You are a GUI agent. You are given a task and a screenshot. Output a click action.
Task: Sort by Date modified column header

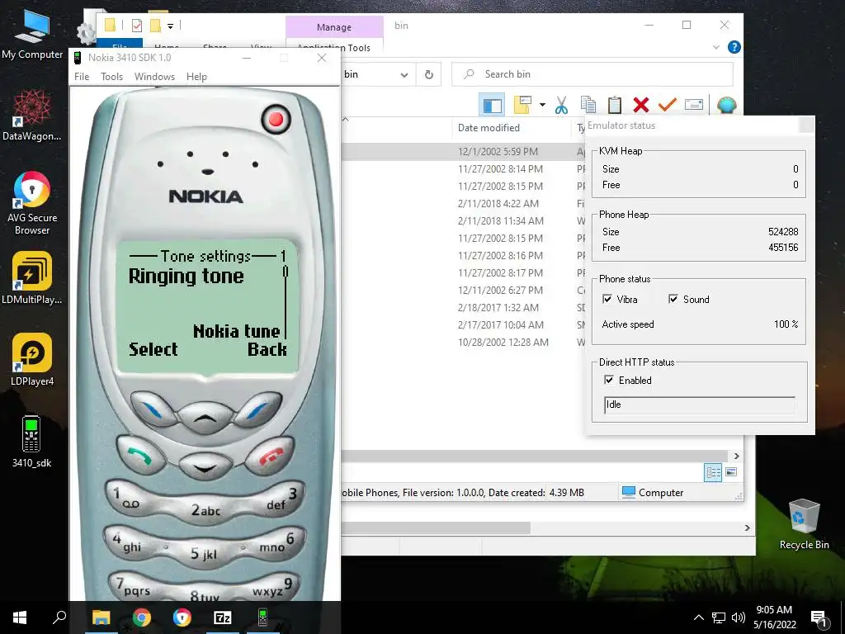pyautogui.click(x=489, y=128)
